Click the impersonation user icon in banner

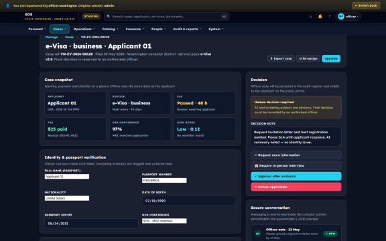point(7,5)
